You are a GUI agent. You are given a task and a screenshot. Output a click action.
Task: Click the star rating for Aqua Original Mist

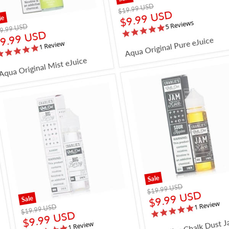(19, 51)
